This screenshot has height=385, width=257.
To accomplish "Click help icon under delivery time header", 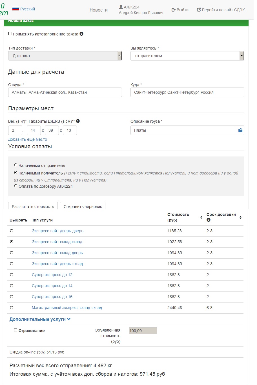I will (x=209, y=220).
